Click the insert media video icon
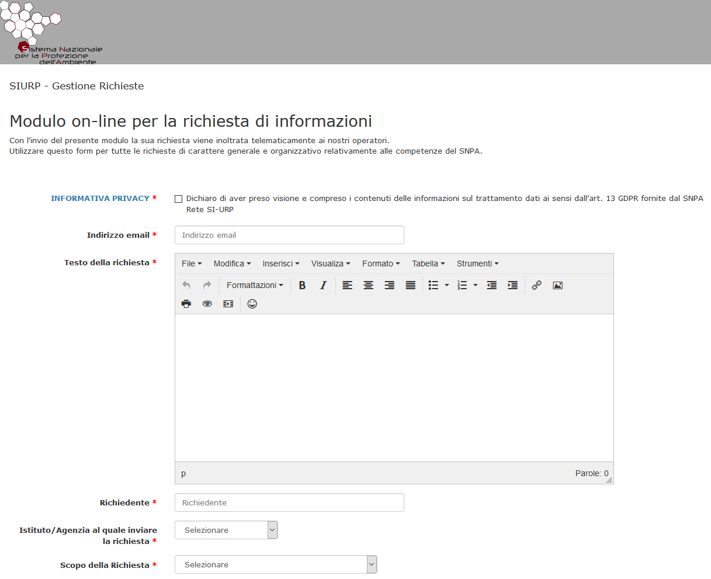Image resolution: width=711 pixels, height=579 pixels. pyautogui.click(x=228, y=304)
